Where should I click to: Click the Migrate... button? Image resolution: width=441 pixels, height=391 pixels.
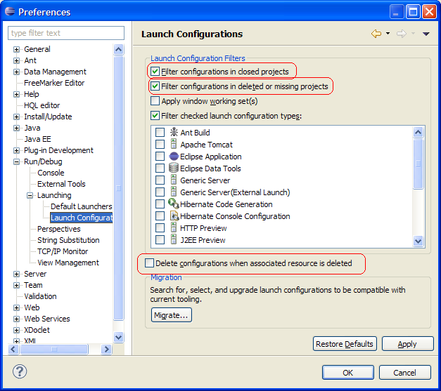click(x=172, y=315)
